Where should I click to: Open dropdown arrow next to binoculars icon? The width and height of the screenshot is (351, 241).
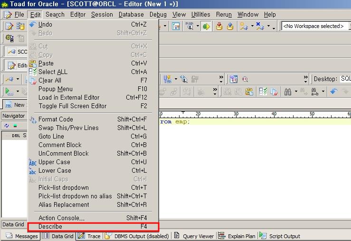click(296, 92)
